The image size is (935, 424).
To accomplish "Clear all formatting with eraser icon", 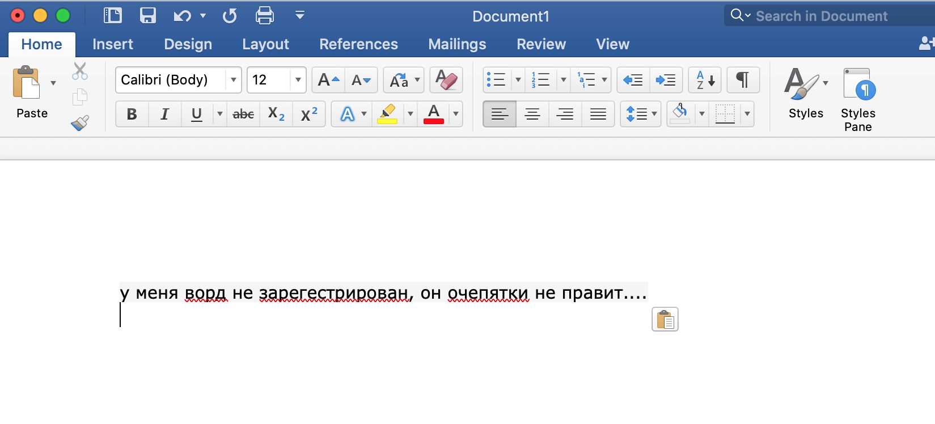I will tap(446, 80).
